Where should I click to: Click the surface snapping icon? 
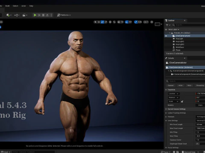(114, 22)
